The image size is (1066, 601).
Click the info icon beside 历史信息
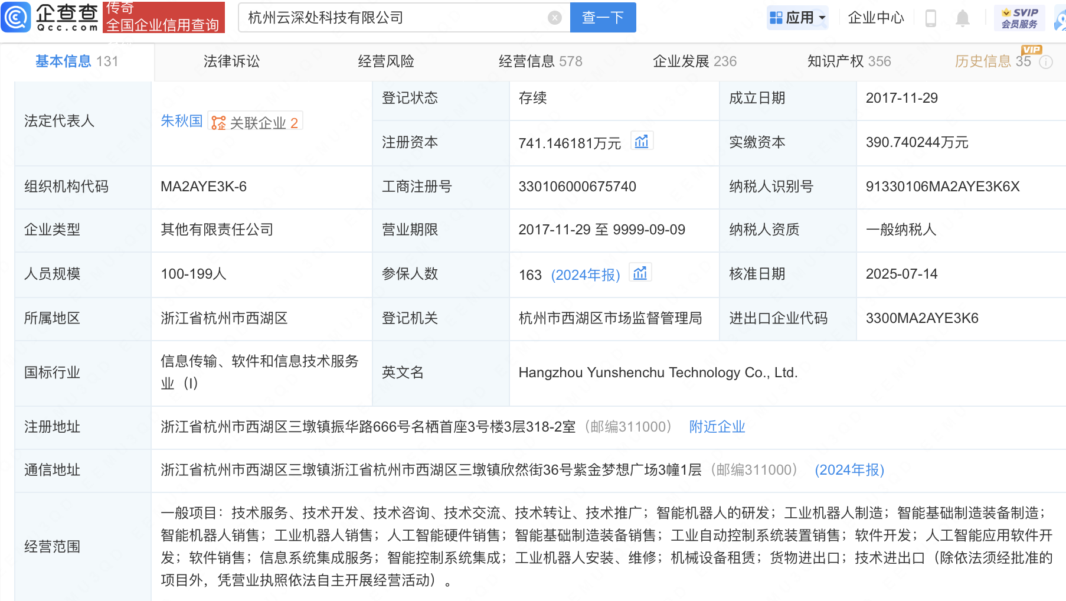click(1046, 62)
